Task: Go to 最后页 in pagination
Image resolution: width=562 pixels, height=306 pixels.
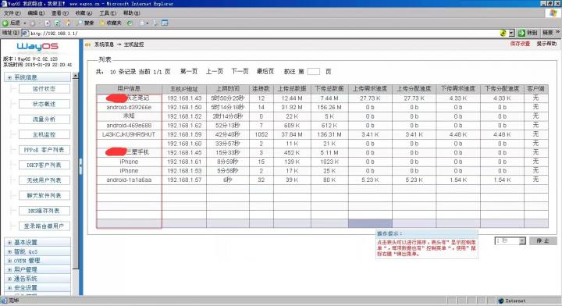Action: [265, 71]
